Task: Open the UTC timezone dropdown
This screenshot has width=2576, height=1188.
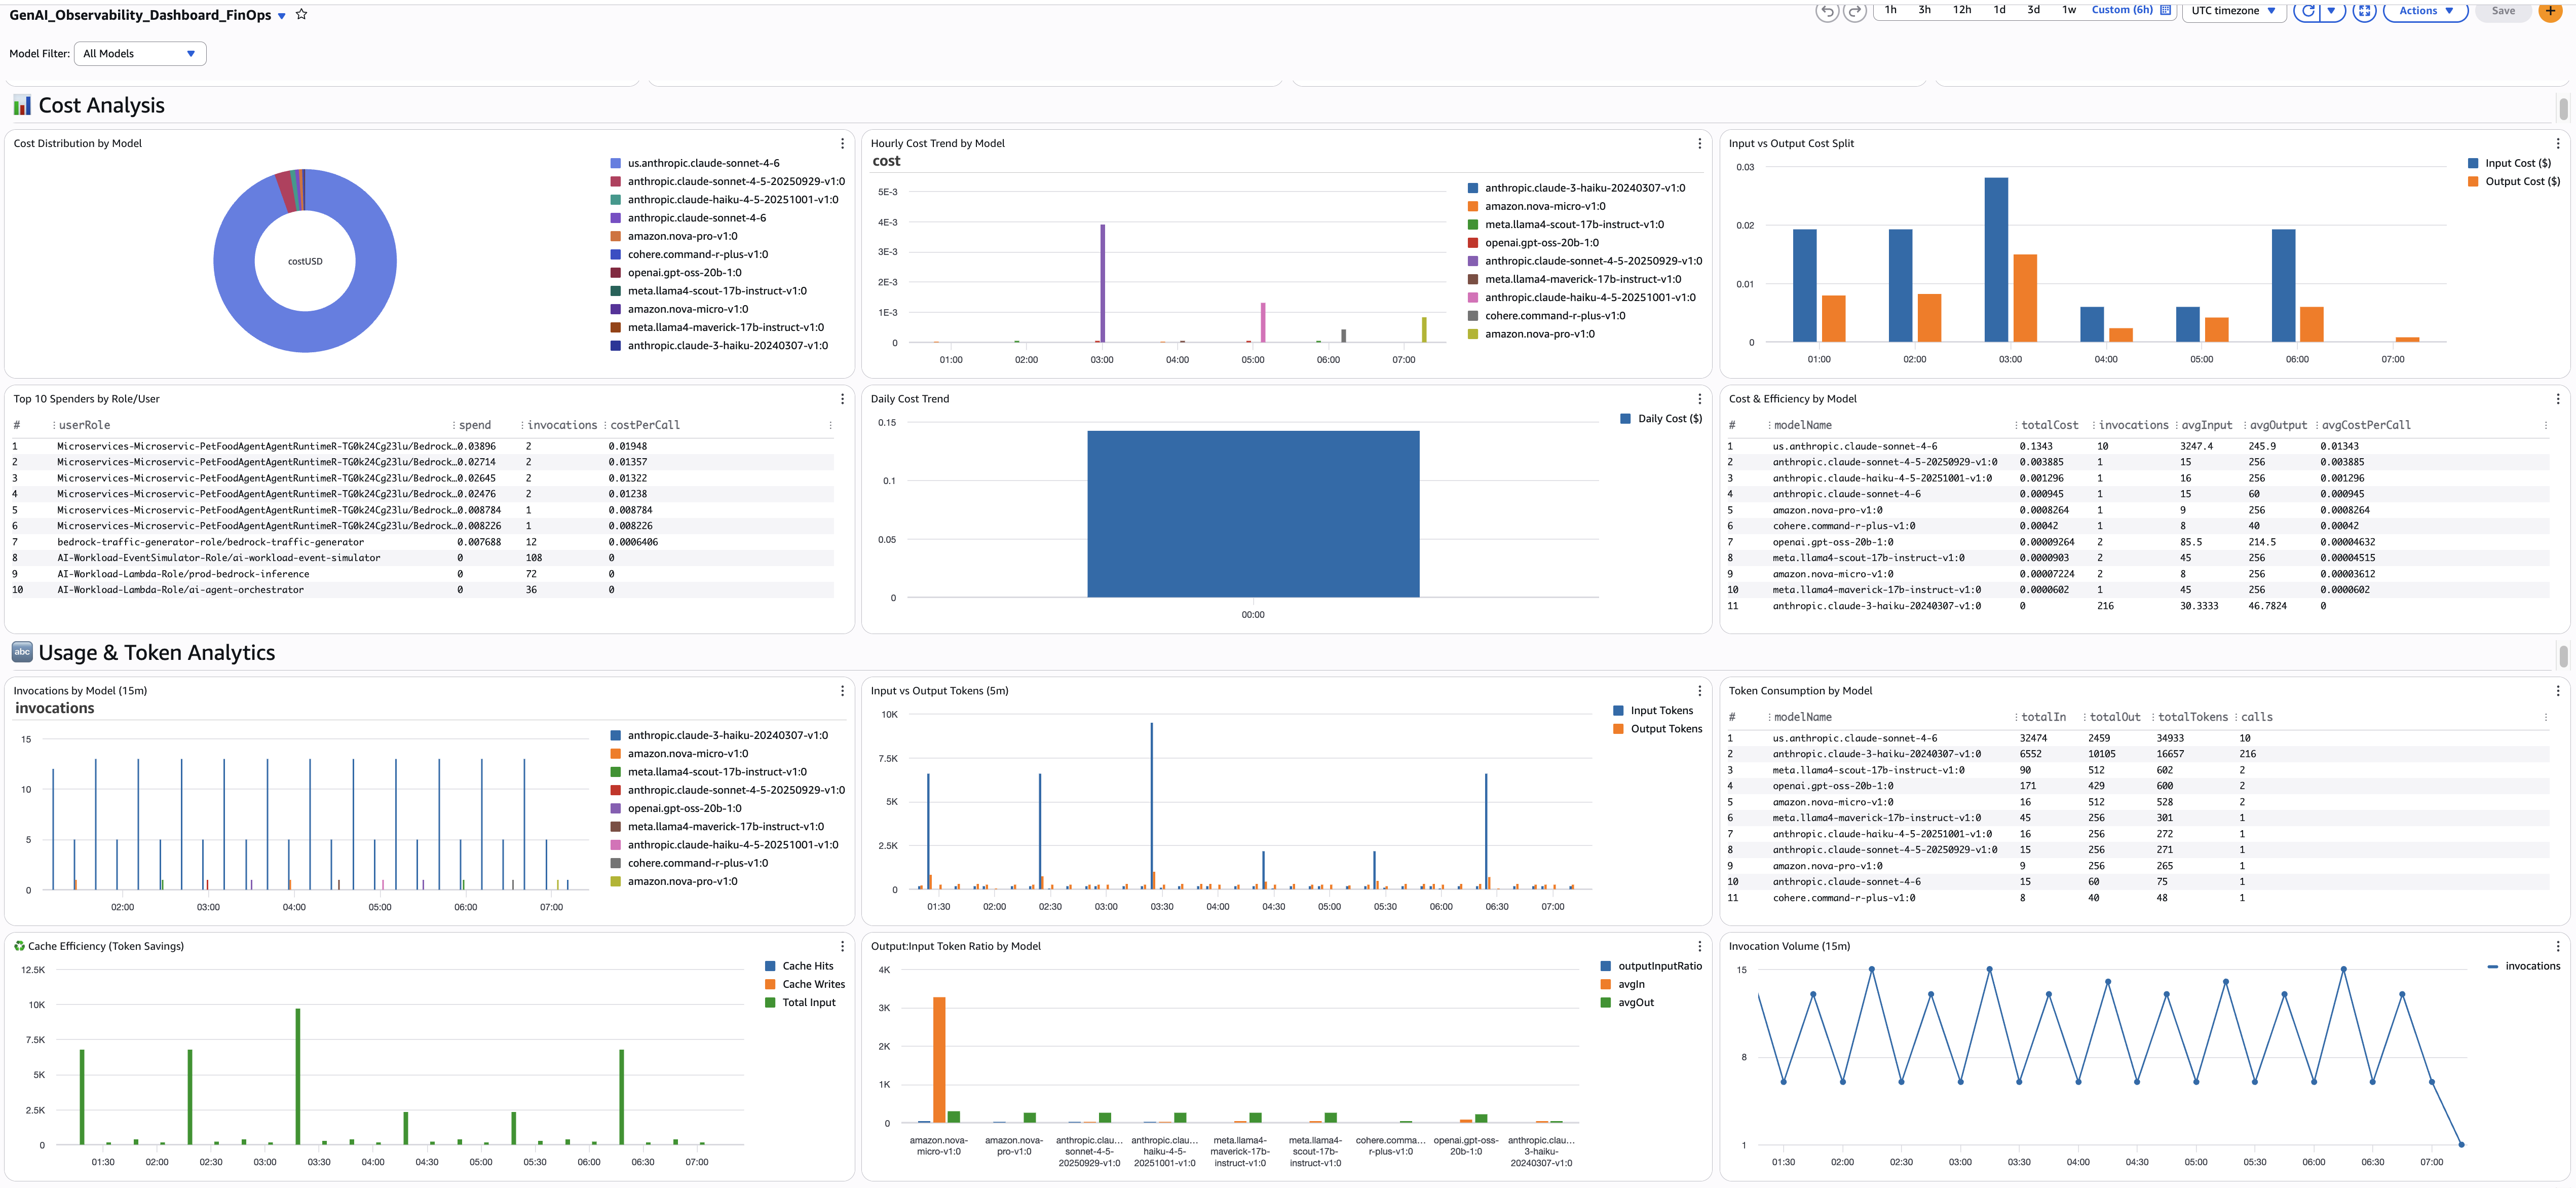Action: point(2233,11)
